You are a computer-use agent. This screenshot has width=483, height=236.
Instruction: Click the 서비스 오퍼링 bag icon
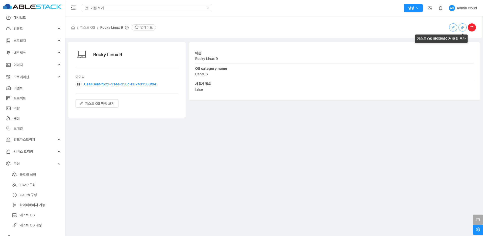(x=8, y=152)
